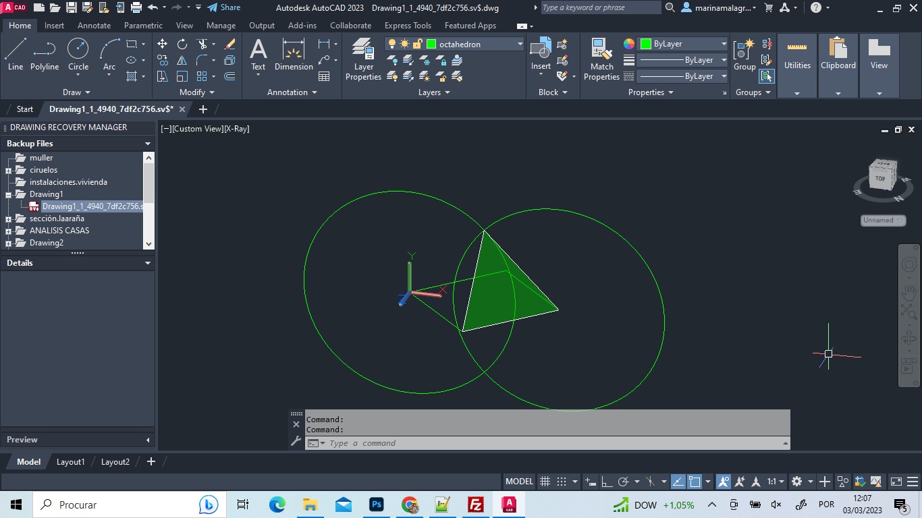Select the Trim tool
922x518 pixels.
coord(202,44)
